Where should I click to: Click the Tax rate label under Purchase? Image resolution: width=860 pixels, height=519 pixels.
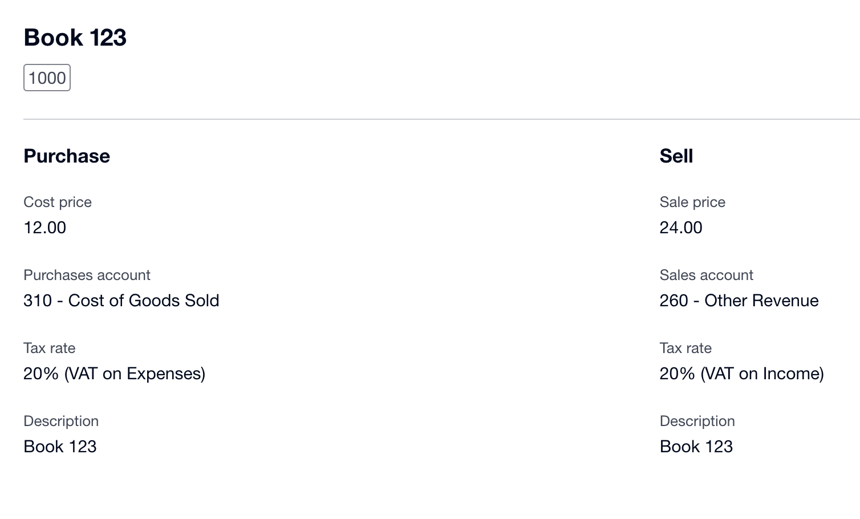(x=50, y=348)
